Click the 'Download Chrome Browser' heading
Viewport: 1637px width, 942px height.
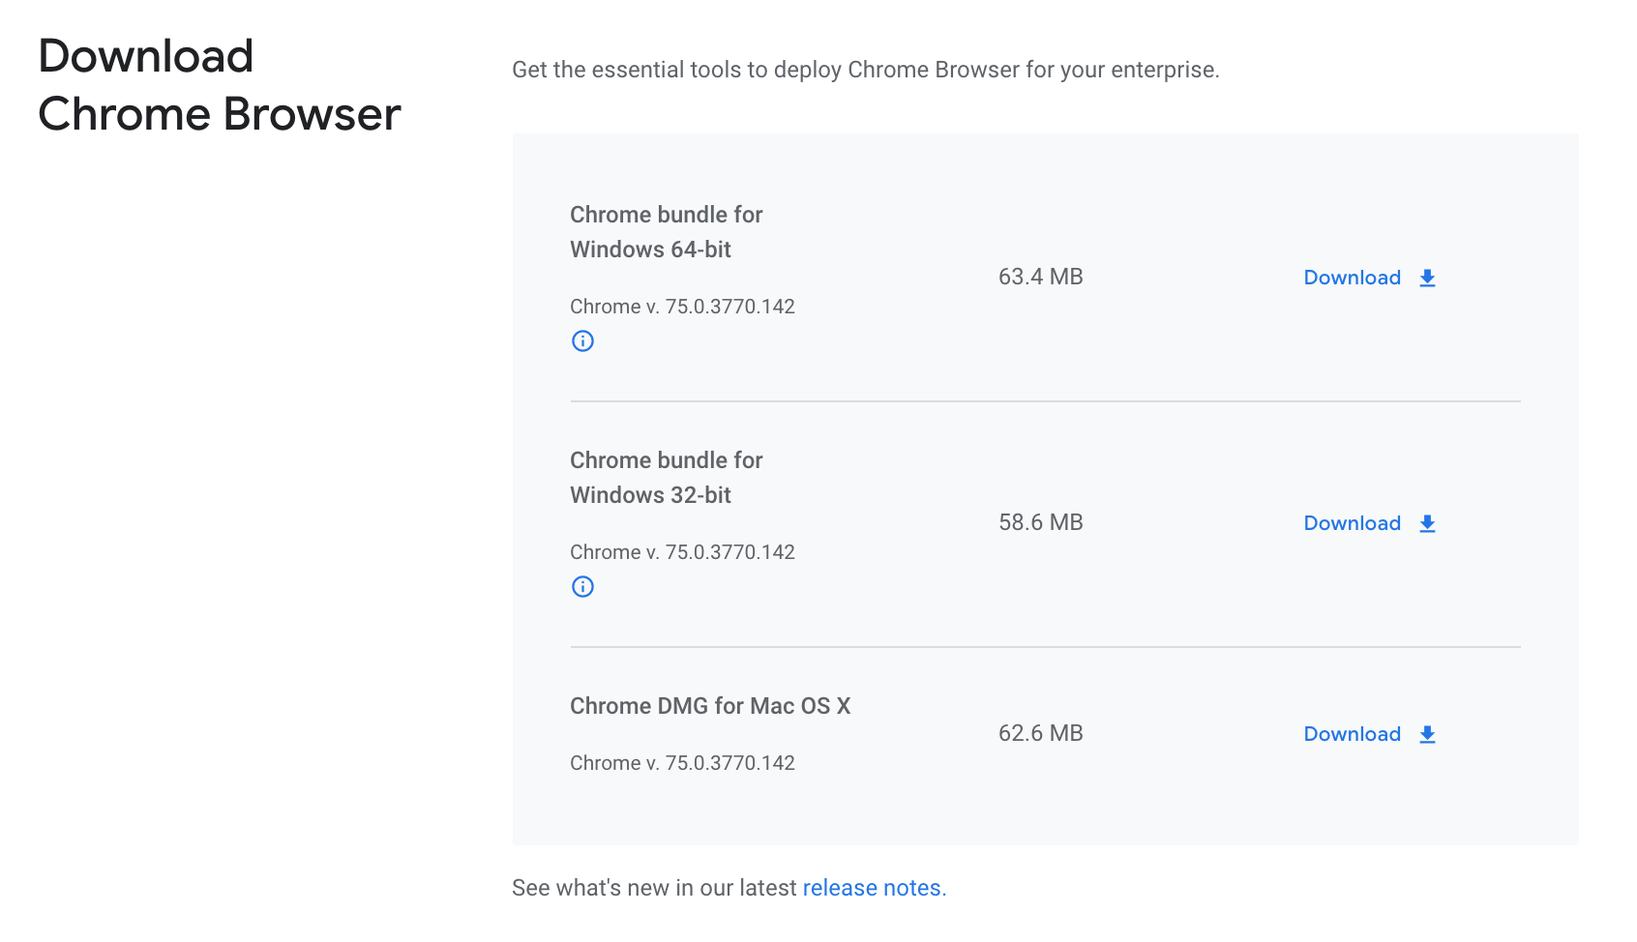220,85
